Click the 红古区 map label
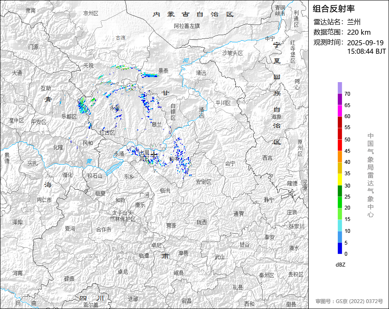389x309 pixels. click(107, 132)
